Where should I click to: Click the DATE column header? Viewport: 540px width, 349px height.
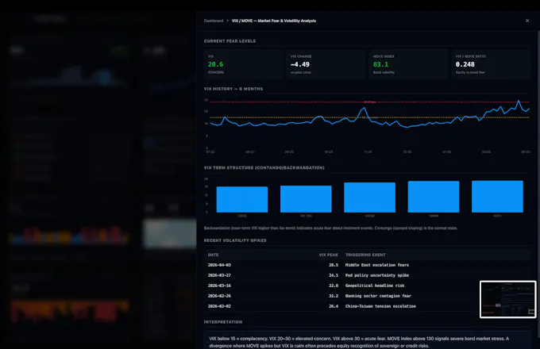[x=213, y=255]
